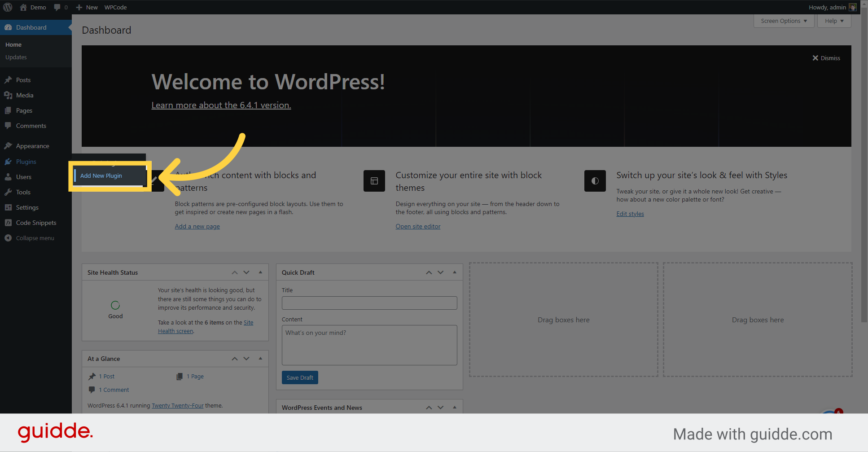868x452 pixels.
Task: Click the WordPress logo in the admin bar
Action: click(x=7, y=7)
